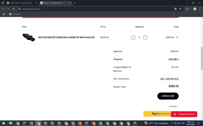The width and height of the screenshot is (203, 126).
Task: Click the CHECK OUT button
Action: tap(168, 96)
